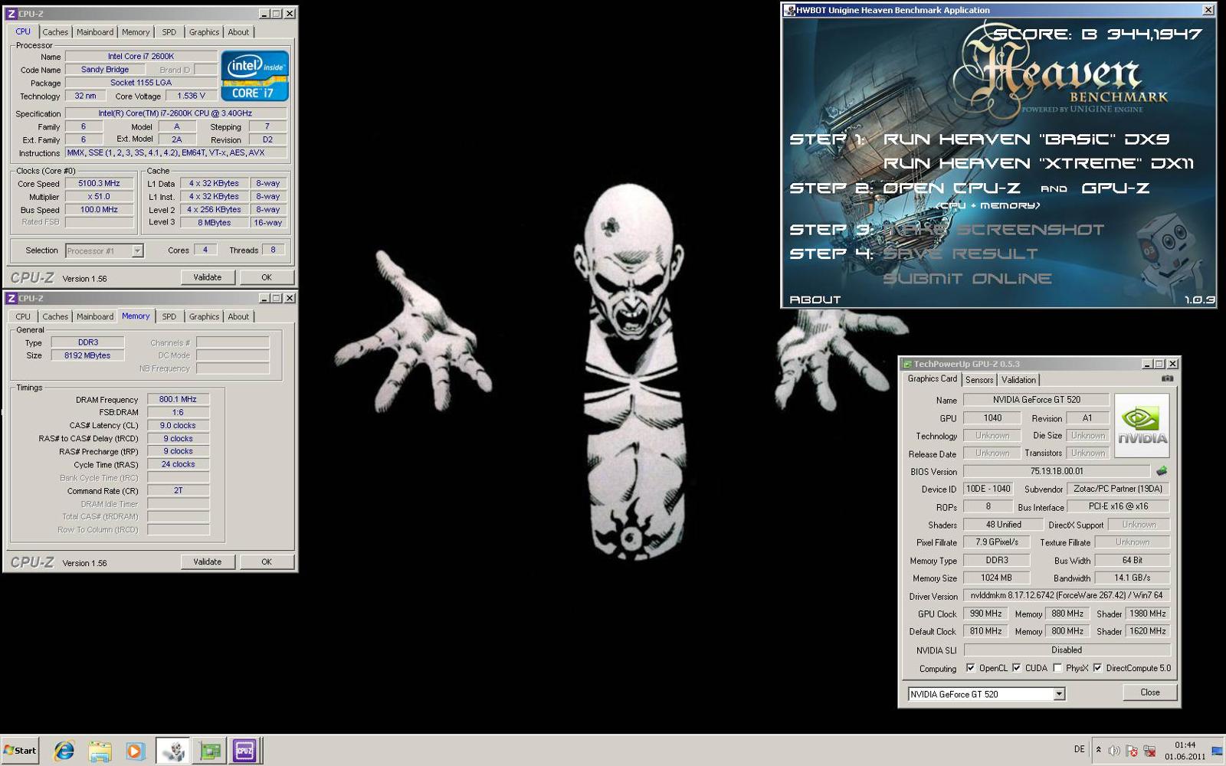Image resolution: width=1226 pixels, height=766 pixels.
Task: Click the BIOS Version 75.19.1B.00.01 field
Action: 1057,471
